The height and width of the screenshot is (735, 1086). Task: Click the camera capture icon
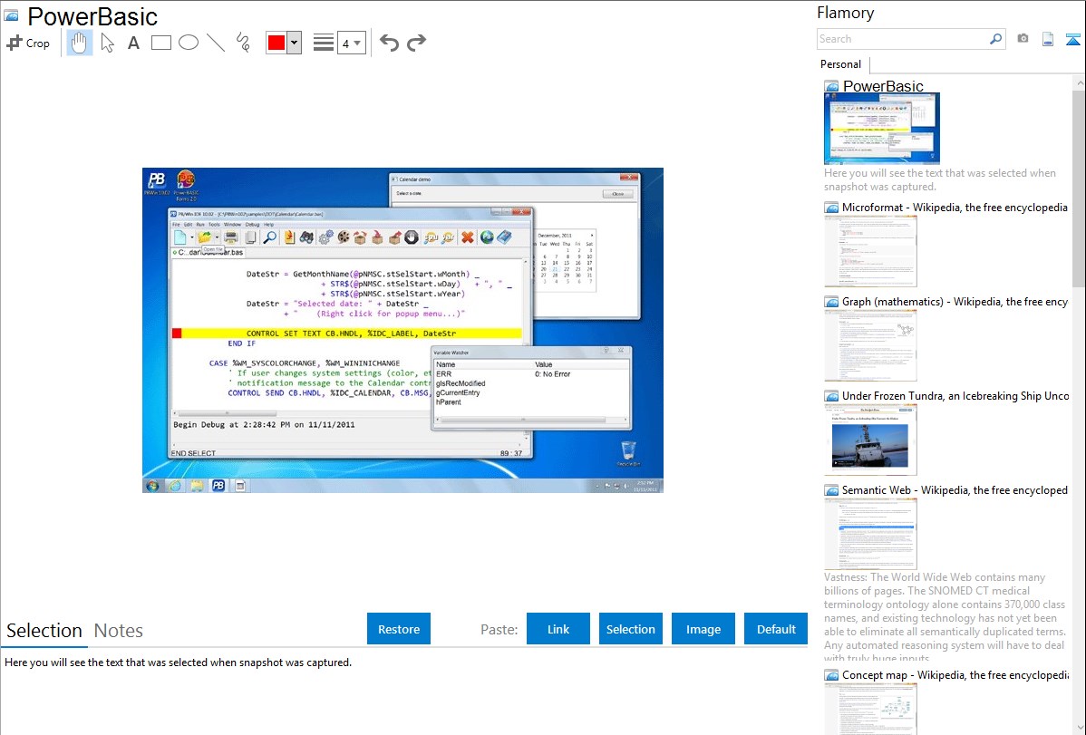pyautogui.click(x=1023, y=39)
